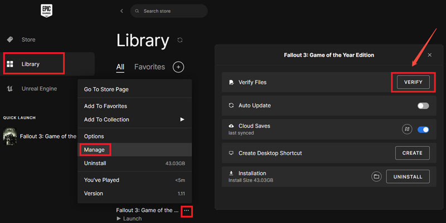This screenshot has width=446, height=223.
Task: Click in the Search store field
Action: click(169, 11)
